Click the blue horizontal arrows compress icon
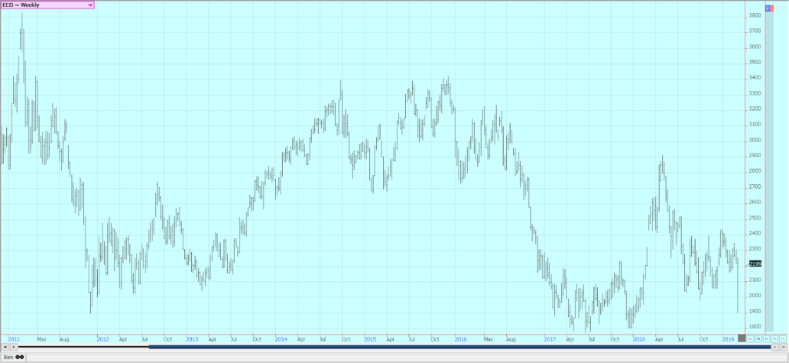This screenshot has width=789, height=363. (x=767, y=339)
